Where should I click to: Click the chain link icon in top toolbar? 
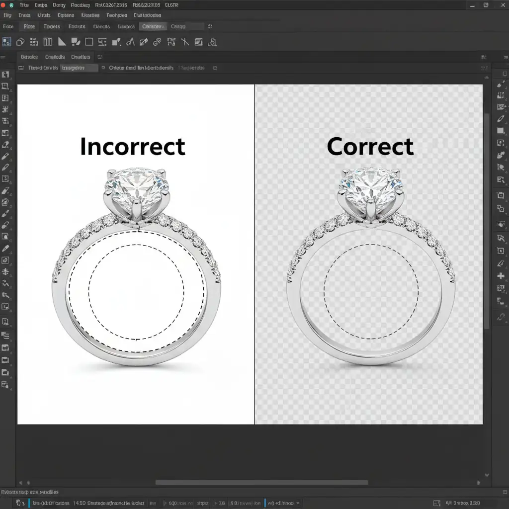[157, 42]
